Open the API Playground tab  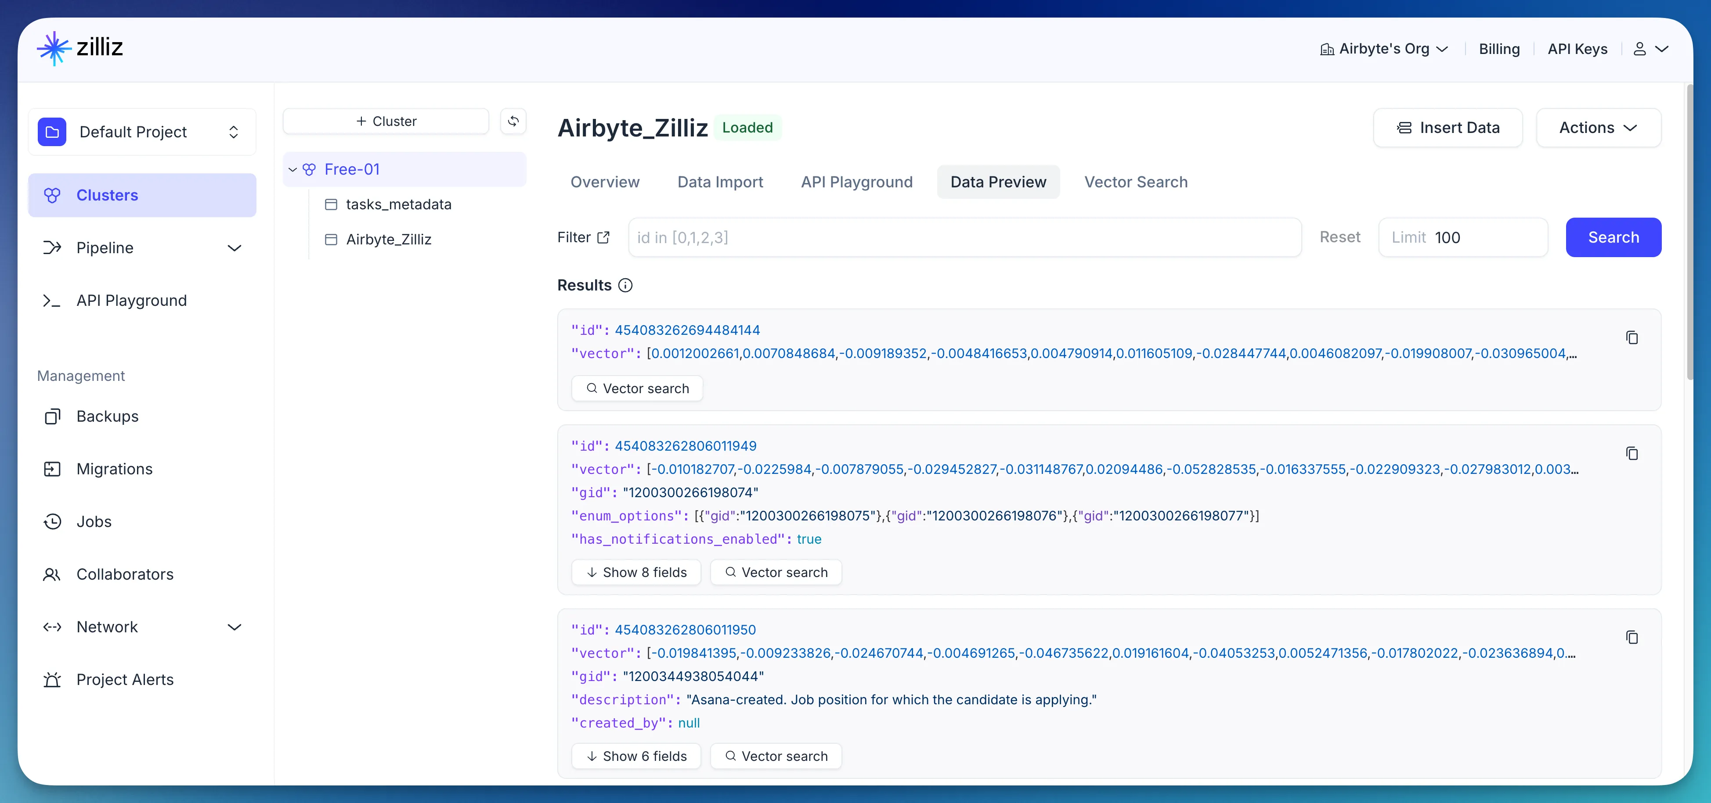click(857, 182)
